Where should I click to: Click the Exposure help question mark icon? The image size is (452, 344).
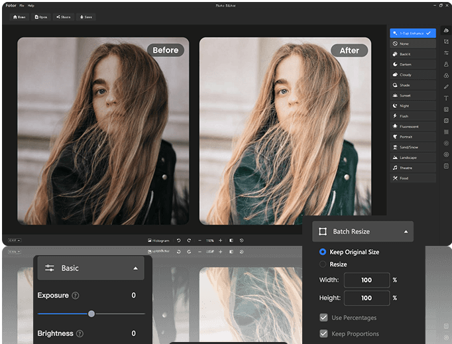pyautogui.click(x=76, y=296)
